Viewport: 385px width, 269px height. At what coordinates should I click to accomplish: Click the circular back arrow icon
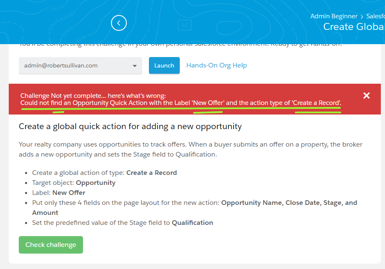click(119, 23)
